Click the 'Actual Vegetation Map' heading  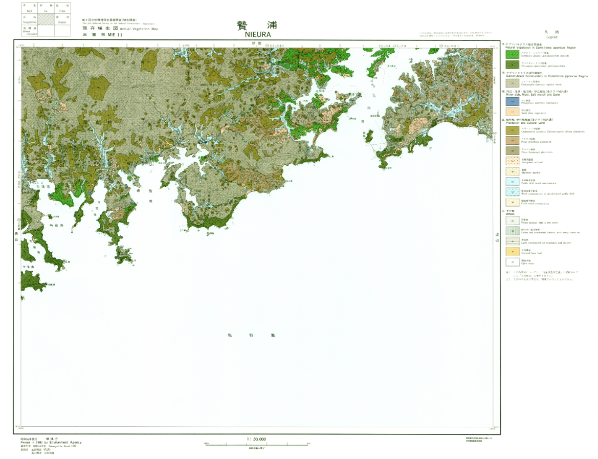tap(139, 29)
